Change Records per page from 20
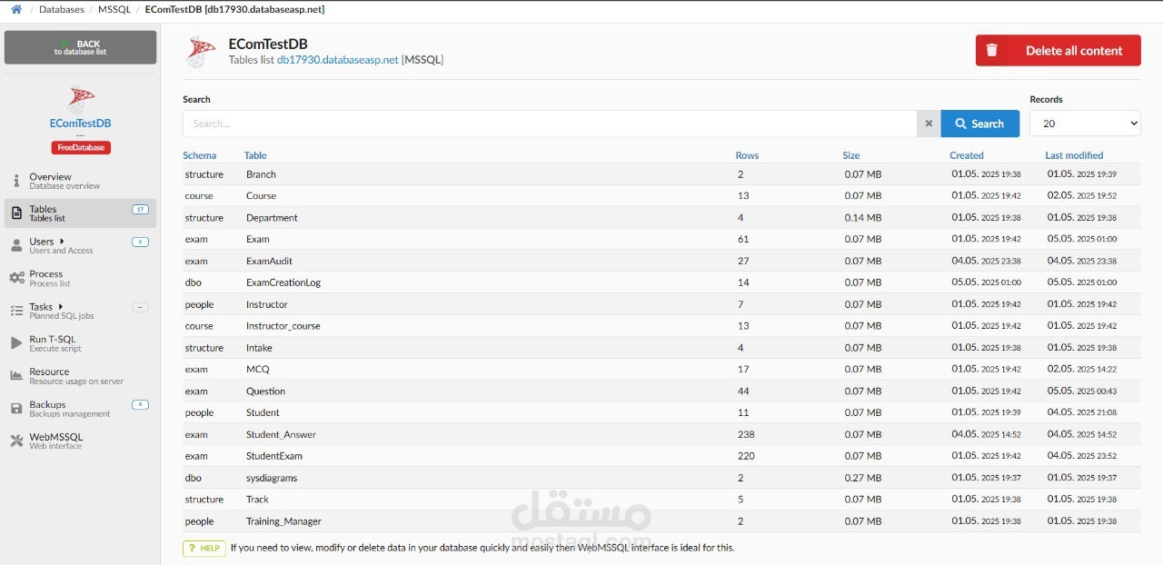1163x565 pixels. point(1086,123)
